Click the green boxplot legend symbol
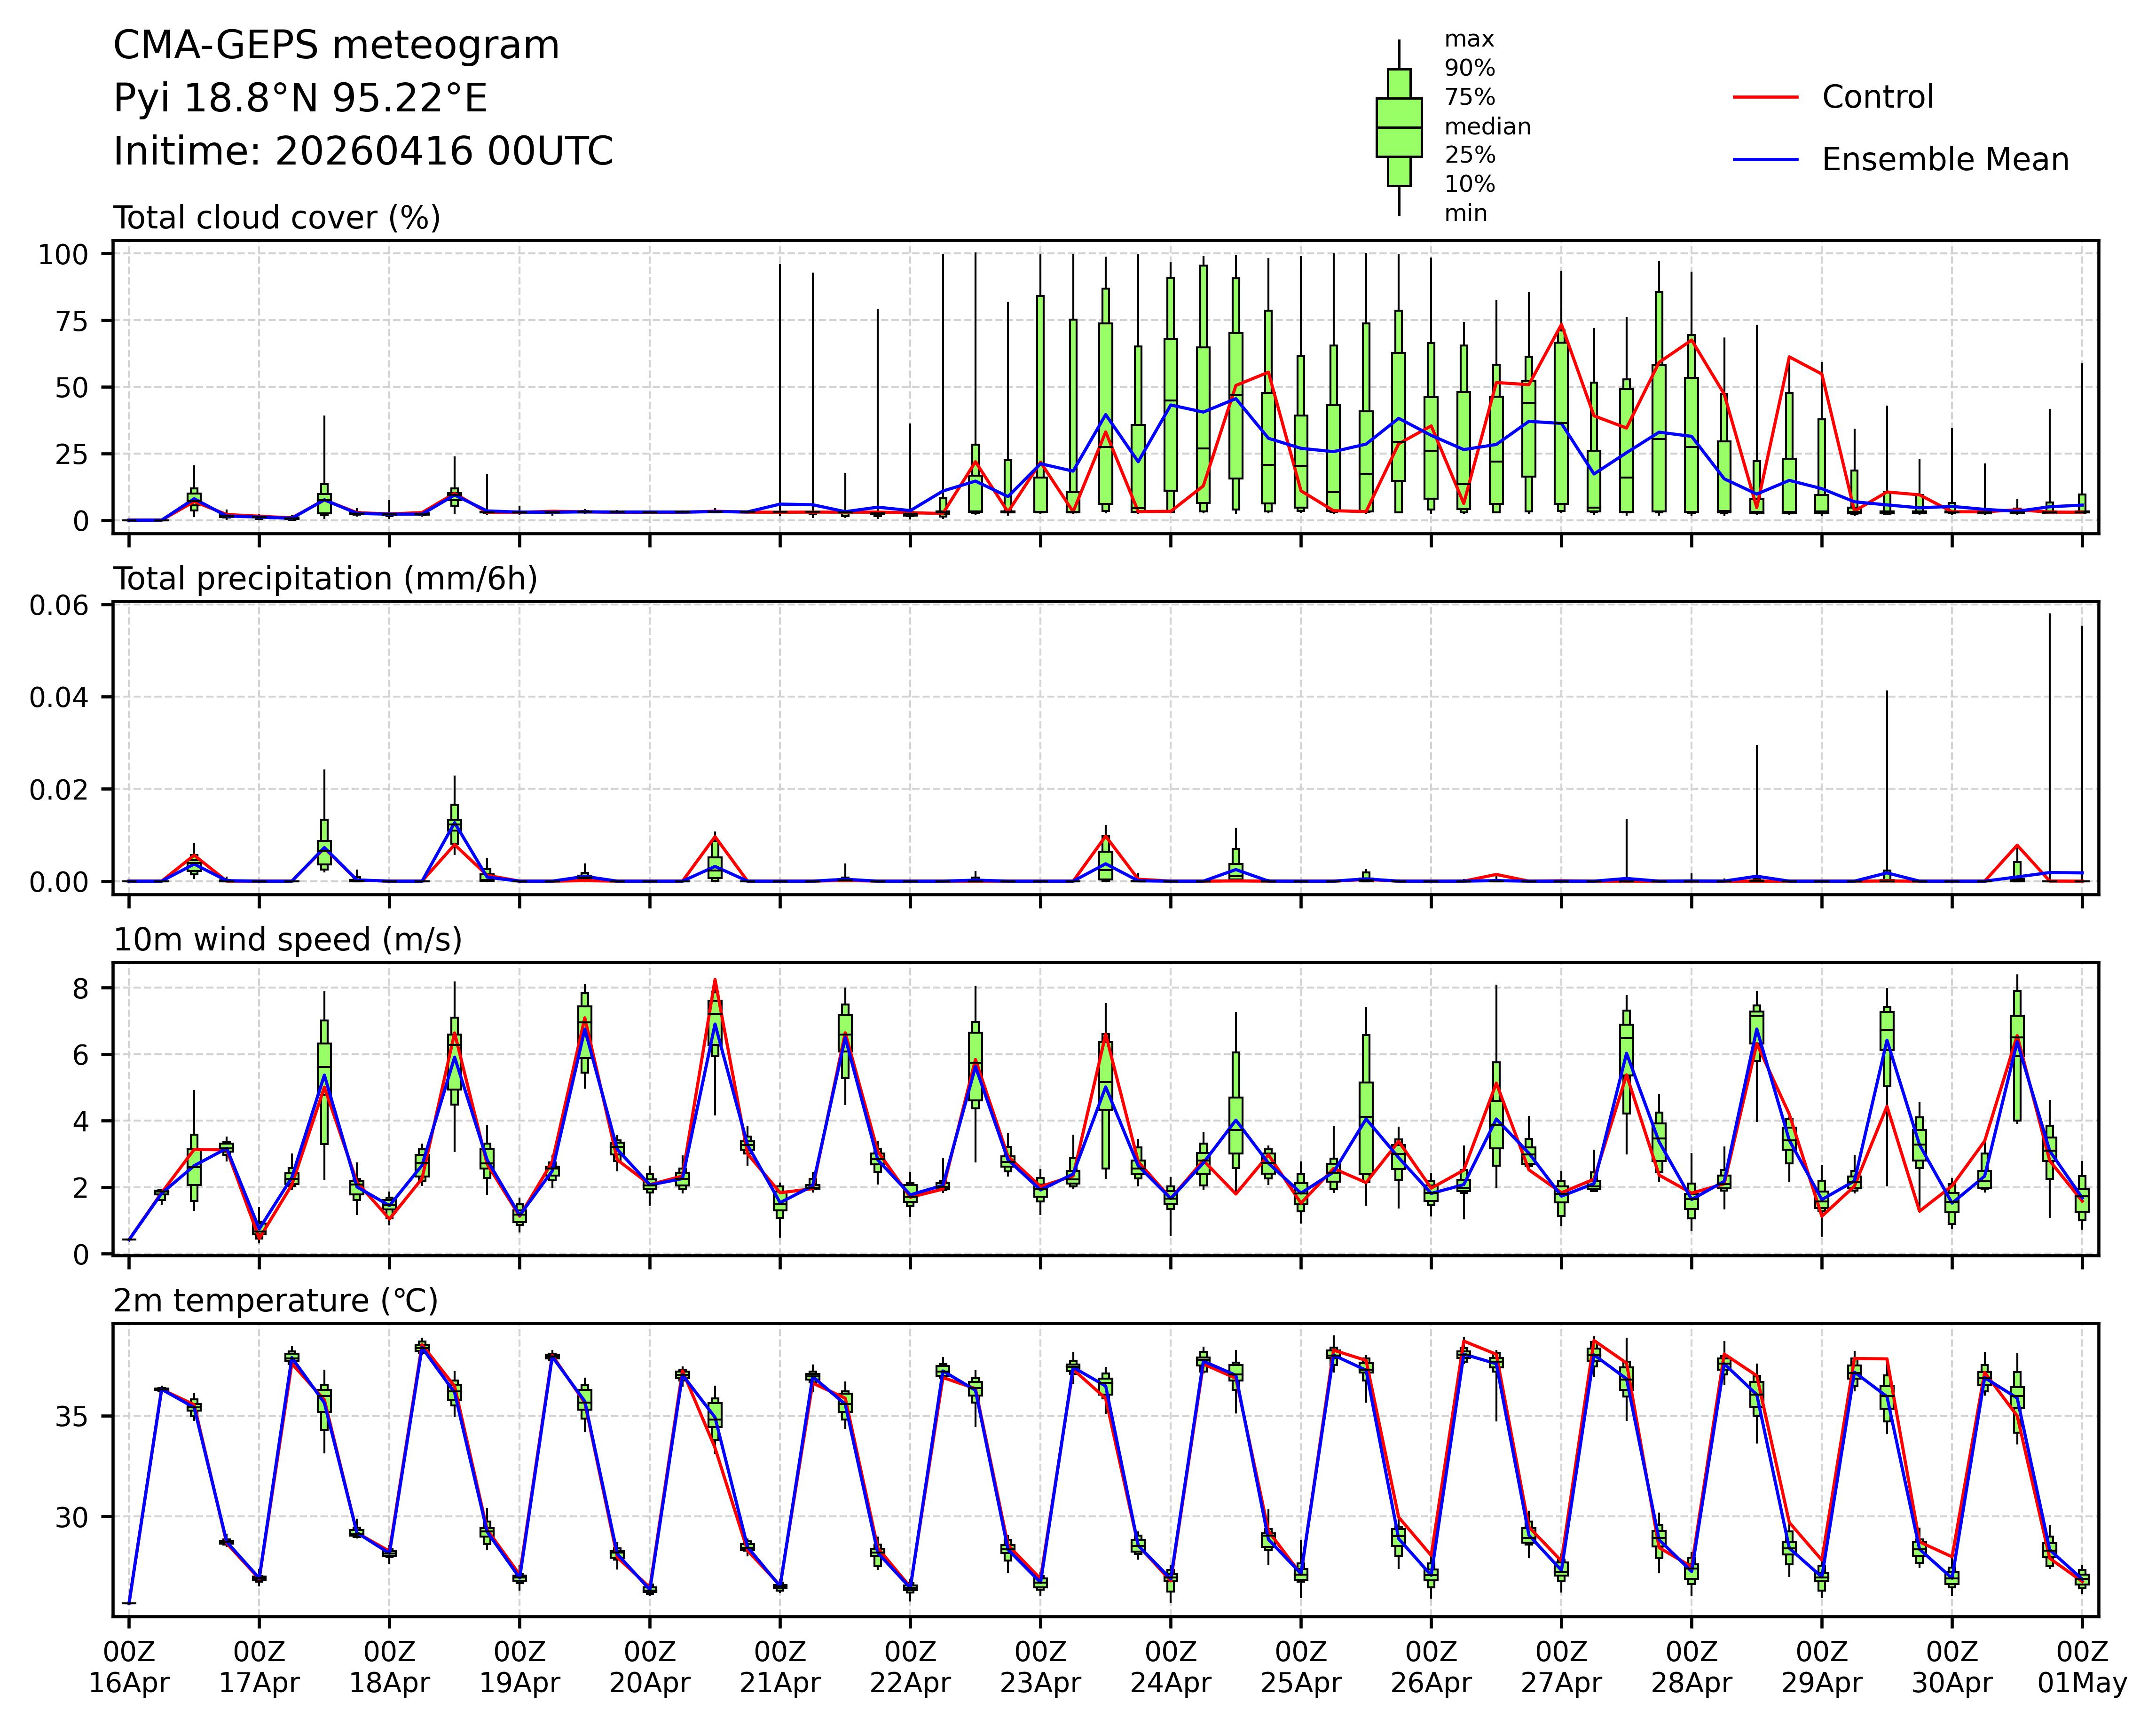2156x1726 pixels. (1399, 127)
